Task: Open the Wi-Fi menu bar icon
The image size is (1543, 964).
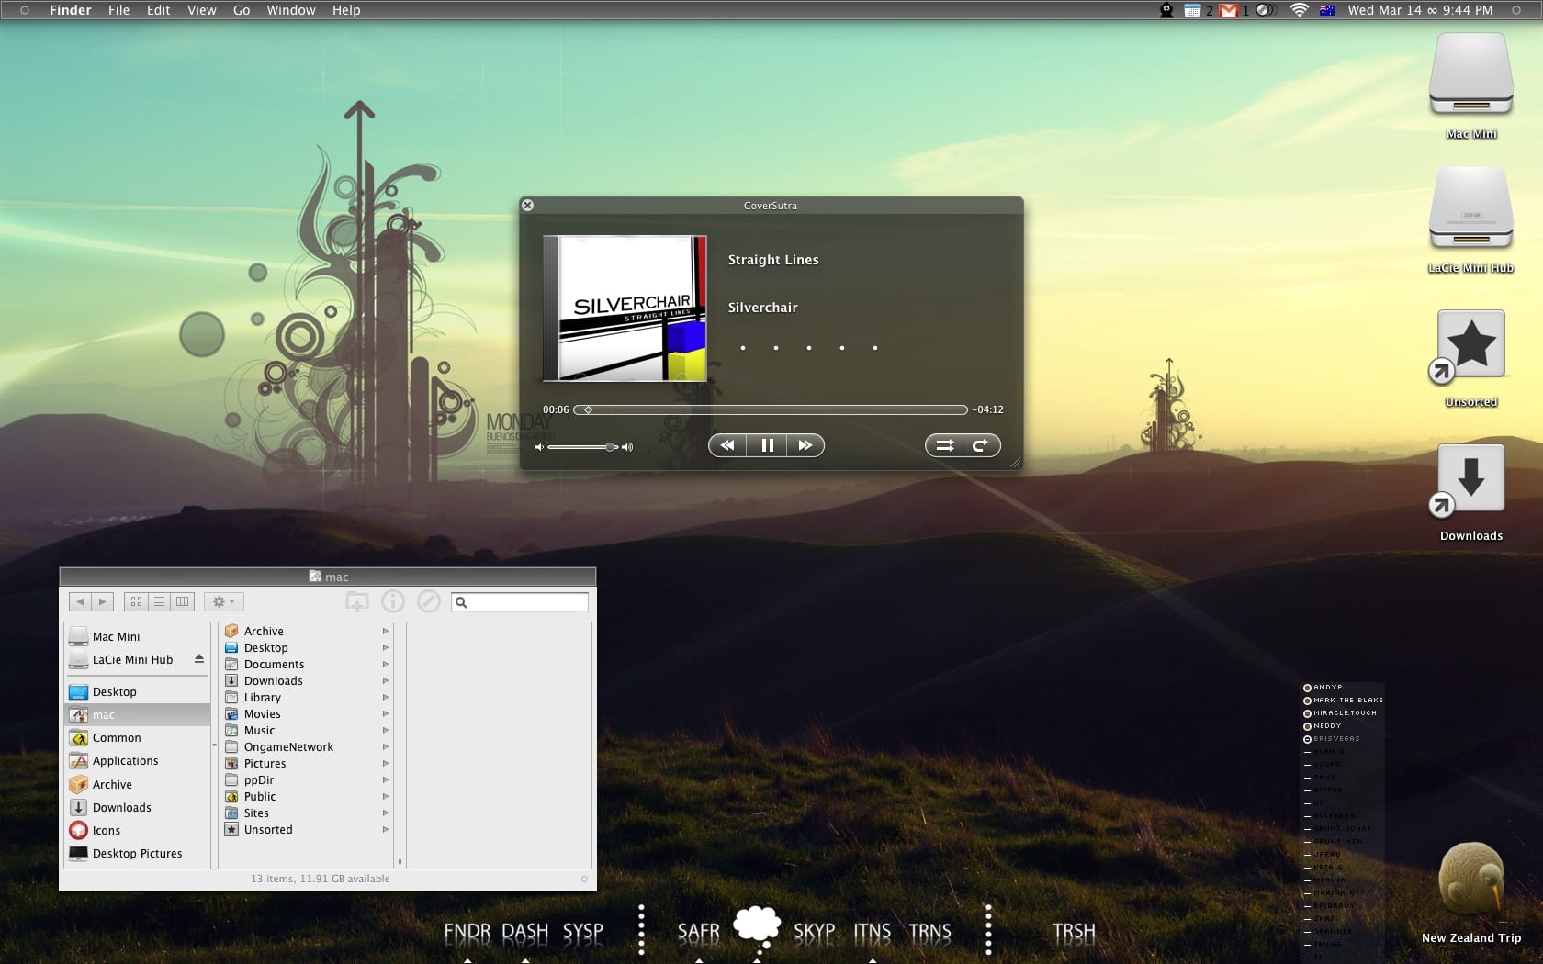Action: (x=1299, y=10)
